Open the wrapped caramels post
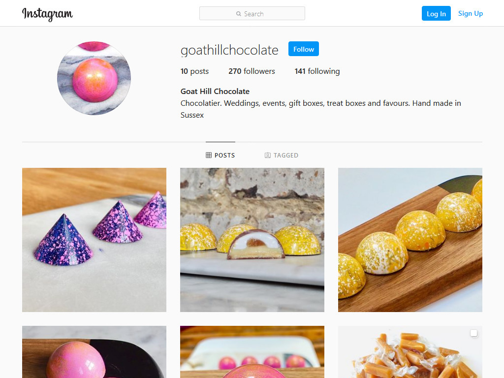The width and height of the screenshot is (504, 378). click(x=410, y=352)
